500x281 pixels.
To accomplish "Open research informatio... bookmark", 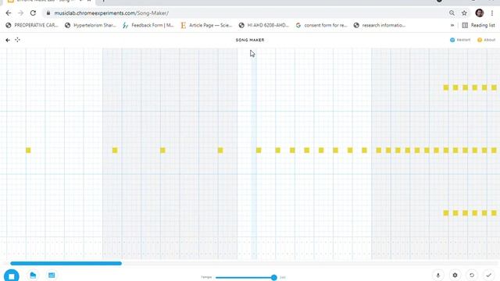I will pyautogui.click(x=380, y=25).
